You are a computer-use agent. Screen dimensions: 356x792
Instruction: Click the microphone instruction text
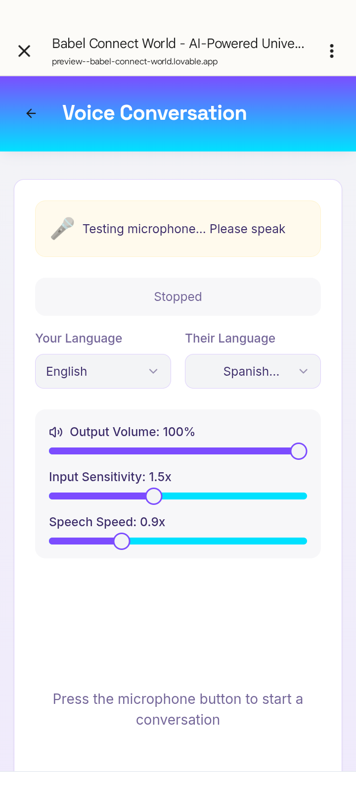click(178, 709)
